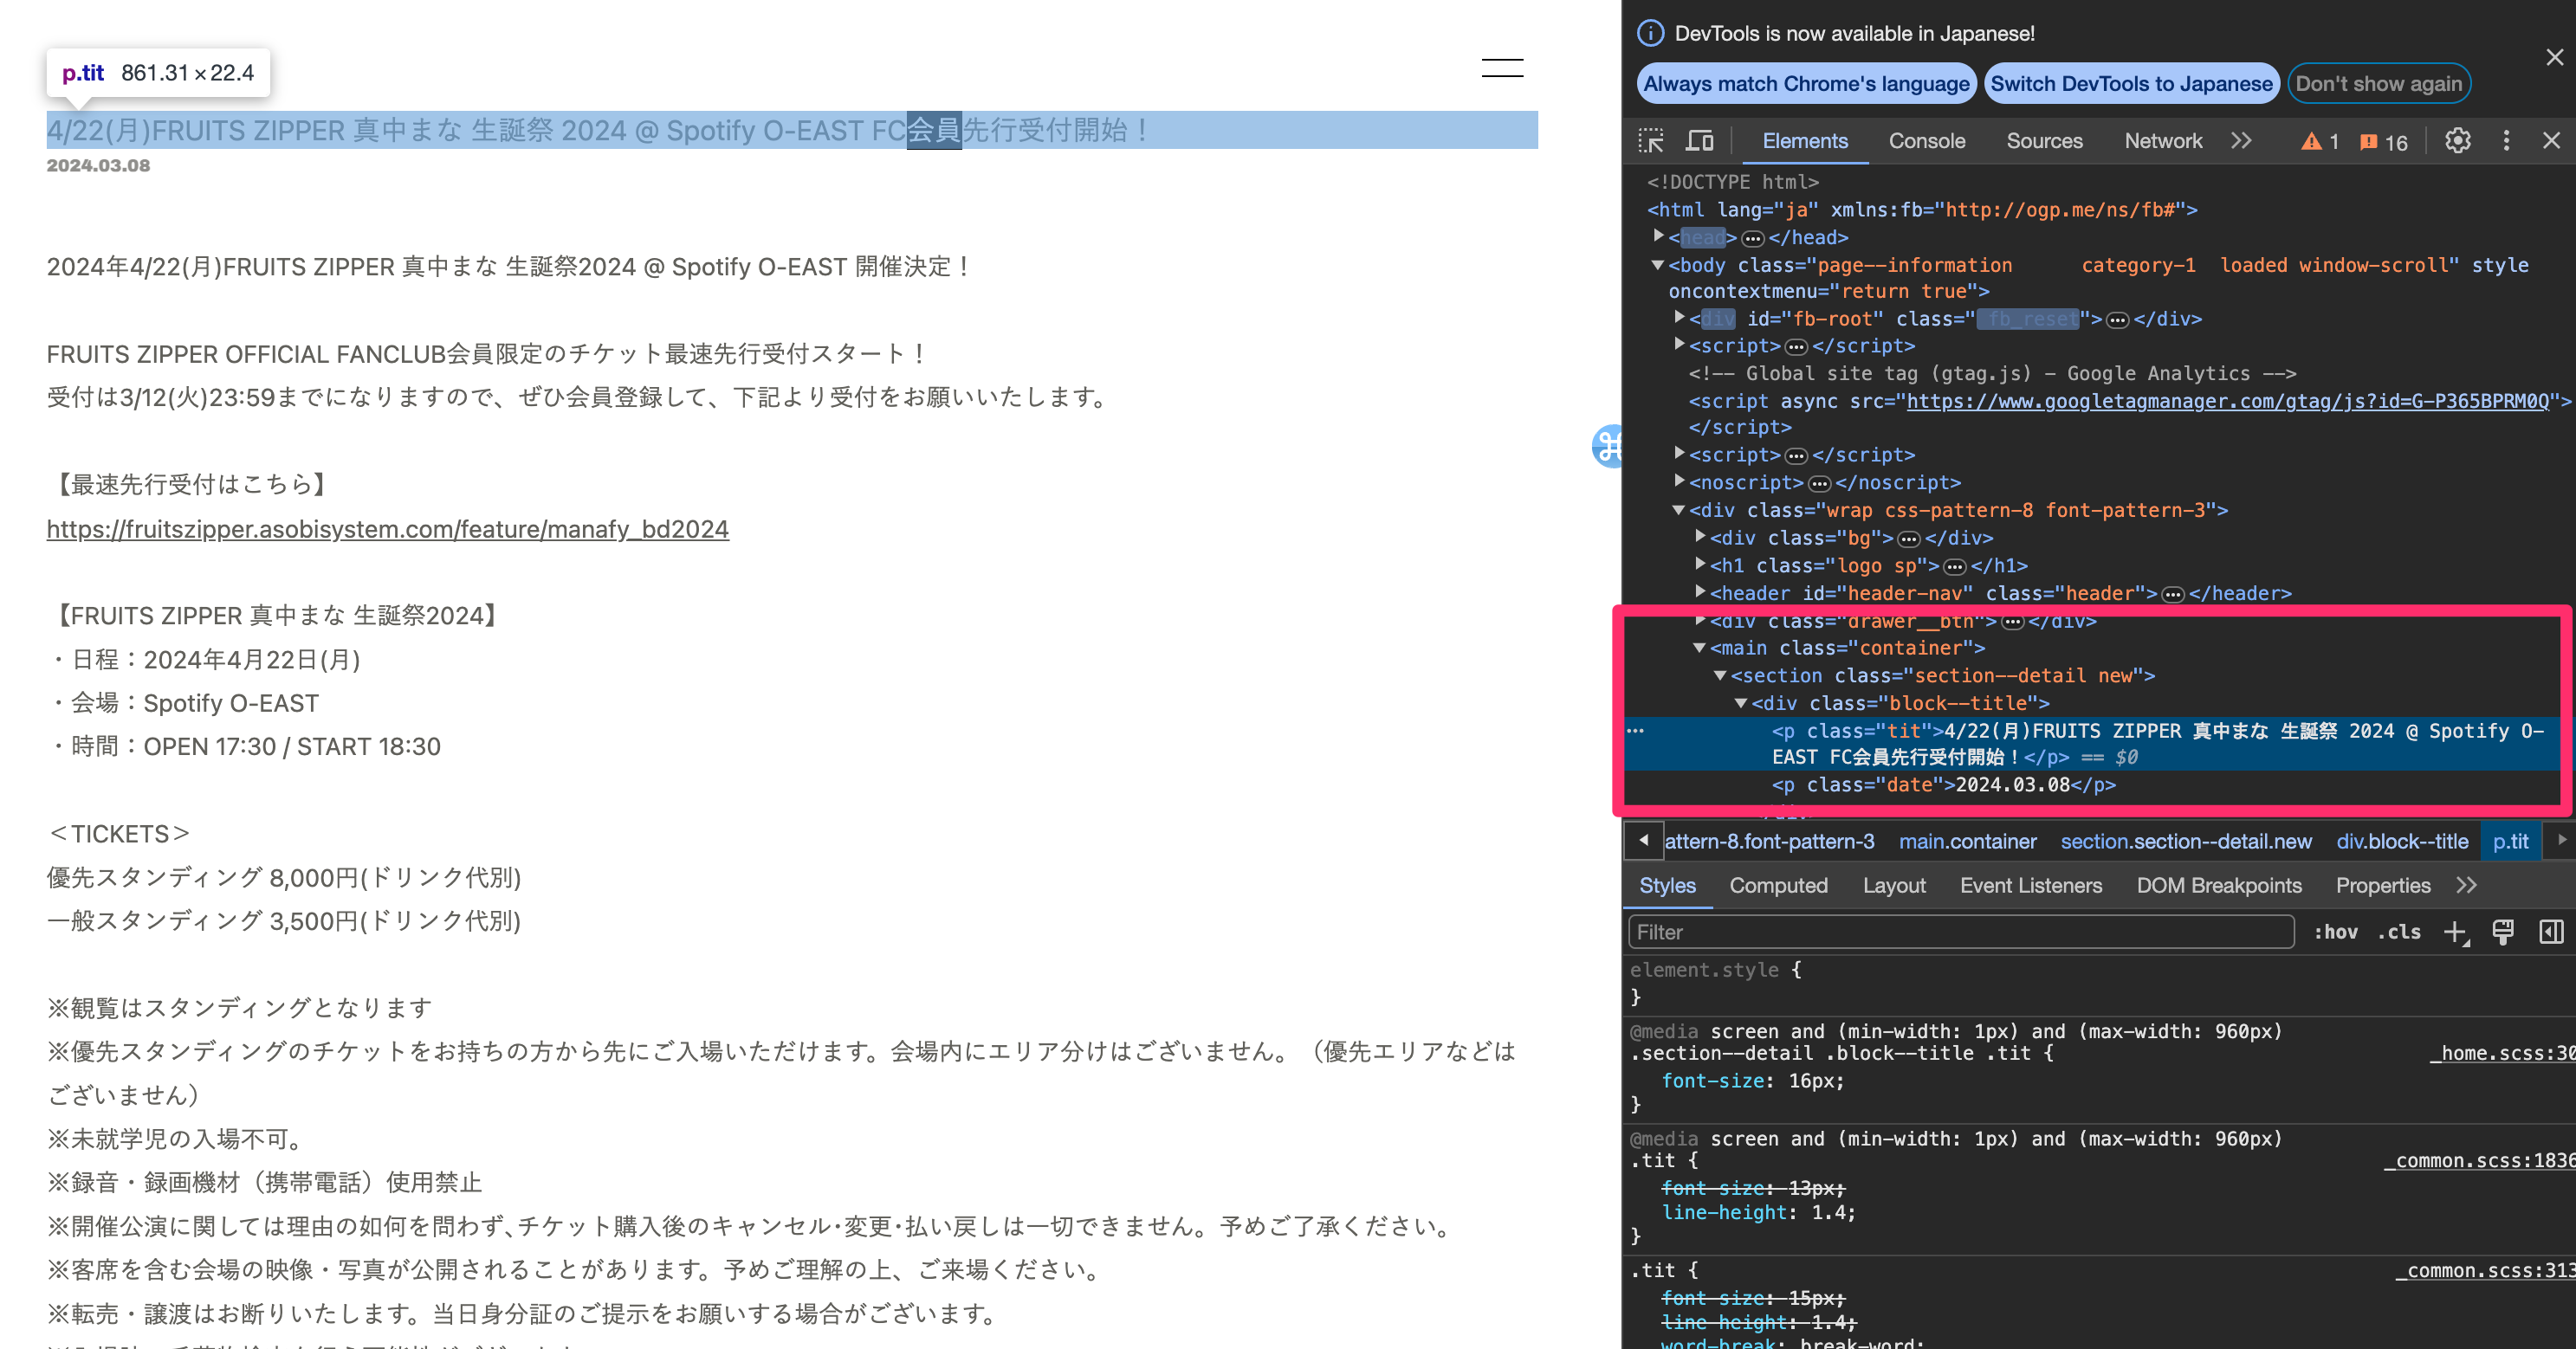Add a new style rule in Styles pane
Image resolution: width=2576 pixels, height=1349 pixels.
coord(2456,932)
